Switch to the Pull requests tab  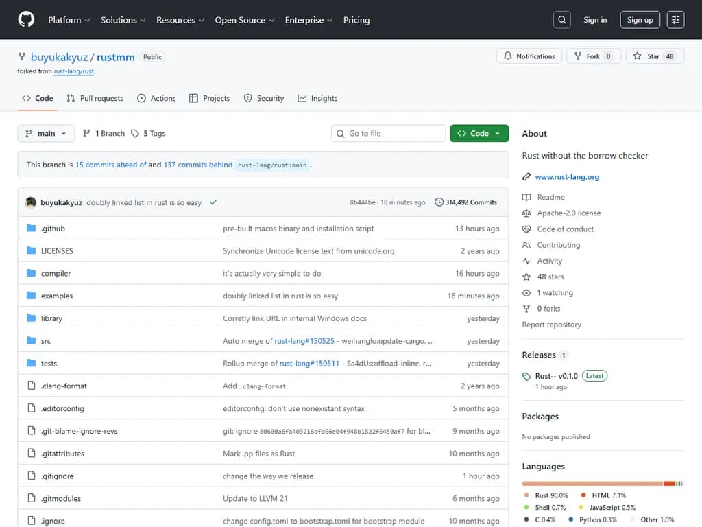point(95,98)
